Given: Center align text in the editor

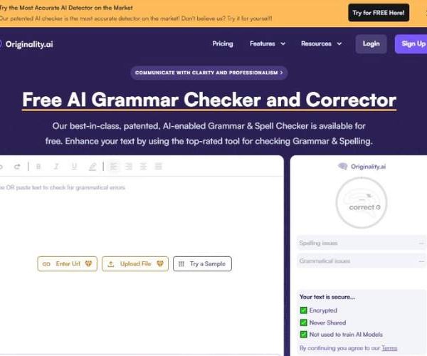Looking at the screenshot, I should [143, 167].
